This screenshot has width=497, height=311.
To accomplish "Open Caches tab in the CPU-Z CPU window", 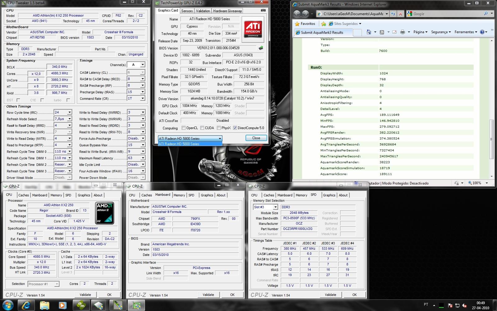I will click(23, 195).
